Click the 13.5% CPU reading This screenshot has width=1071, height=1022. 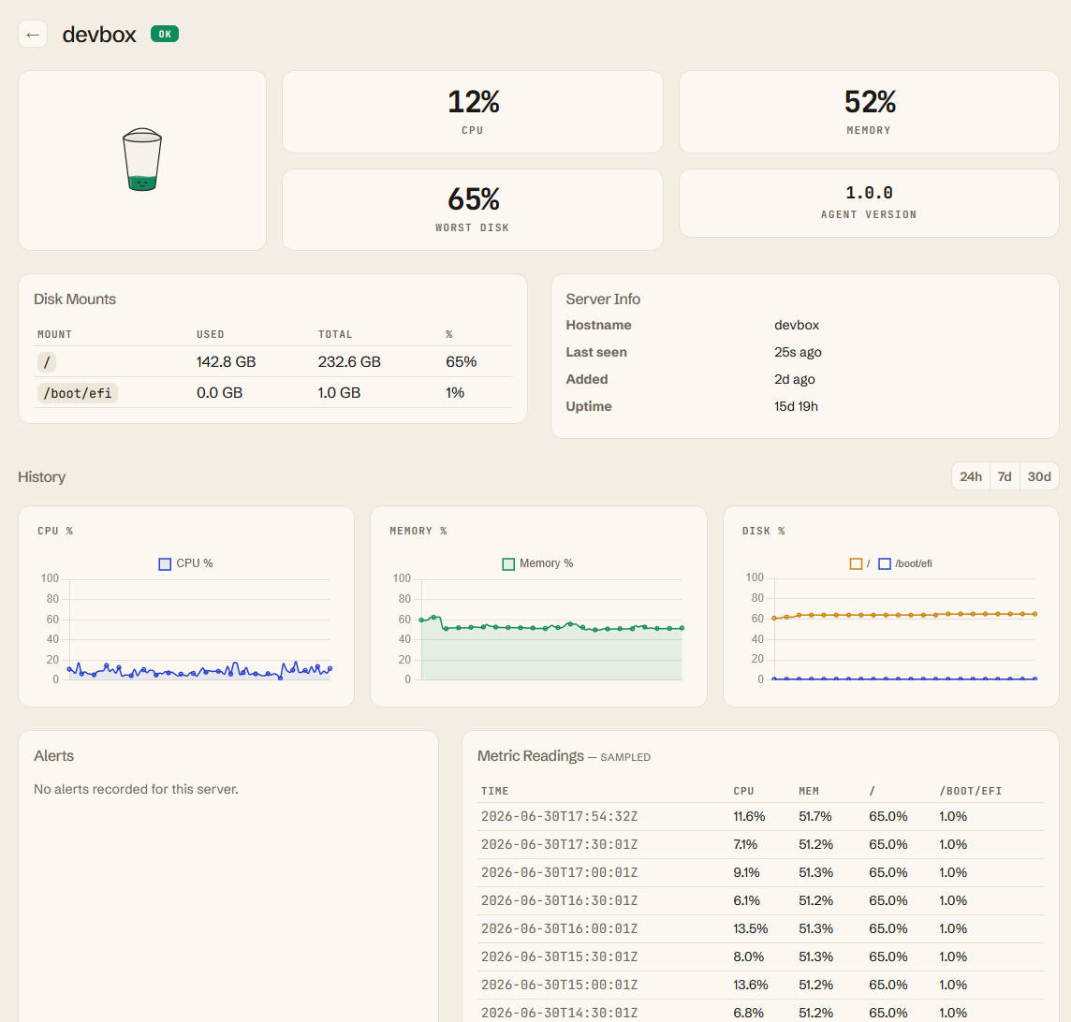pyautogui.click(x=751, y=928)
